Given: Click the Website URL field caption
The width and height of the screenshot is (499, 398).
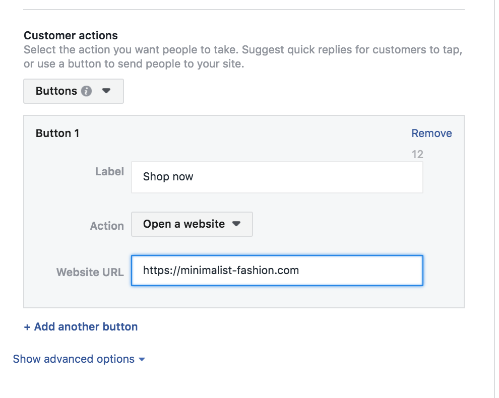Looking at the screenshot, I should pyautogui.click(x=90, y=273).
